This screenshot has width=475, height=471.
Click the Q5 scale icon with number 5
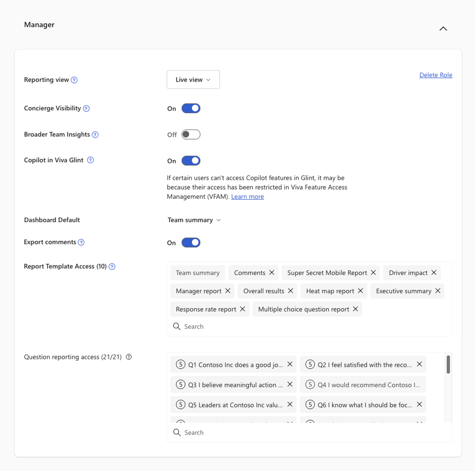[x=181, y=404]
